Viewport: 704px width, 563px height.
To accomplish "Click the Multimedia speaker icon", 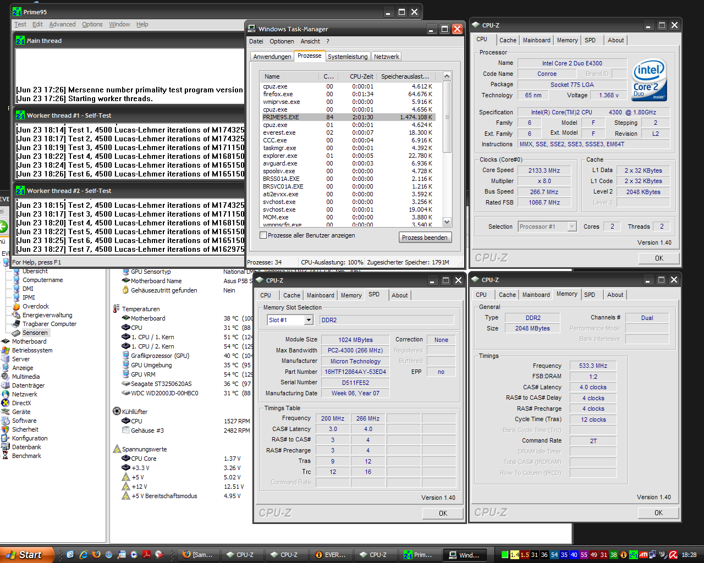I will (x=6, y=377).
